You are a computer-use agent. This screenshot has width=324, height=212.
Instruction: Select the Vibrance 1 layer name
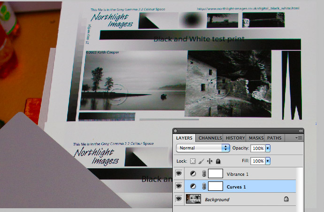237,174
